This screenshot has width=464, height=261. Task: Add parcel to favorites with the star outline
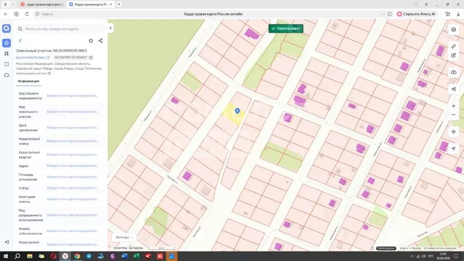tap(91, 40)
